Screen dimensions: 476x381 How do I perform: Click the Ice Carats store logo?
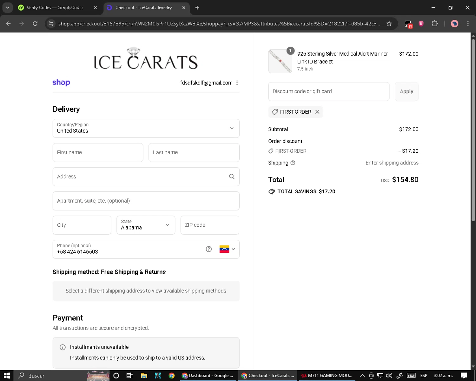coord(146,58)
